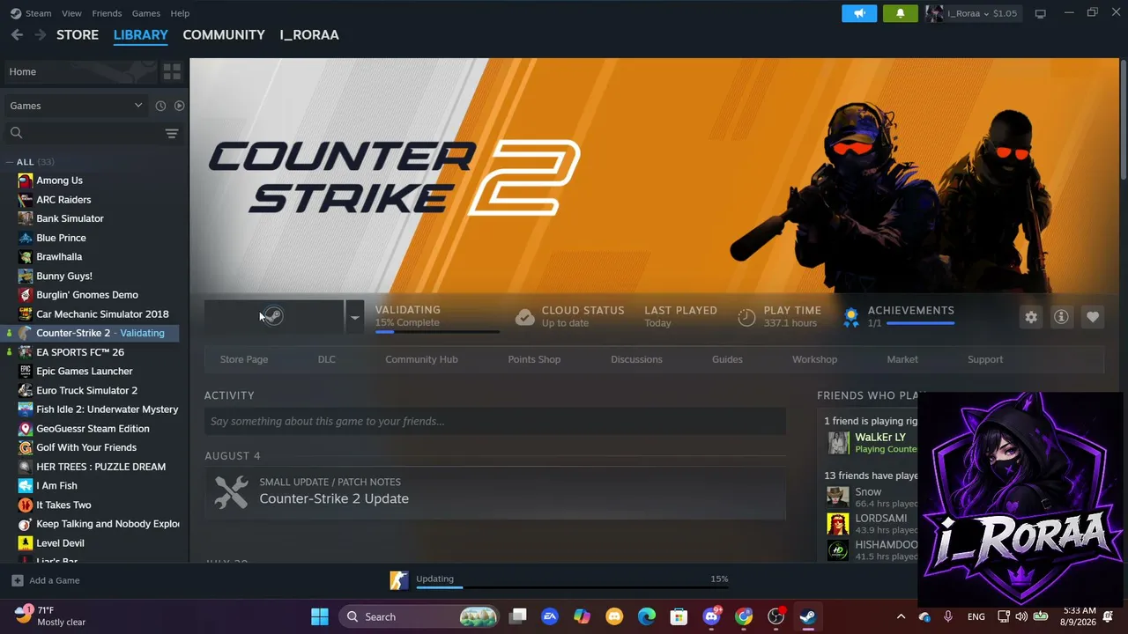Open the Steam menu
The height and width of the screenshot is (634, 1128).
39,13
